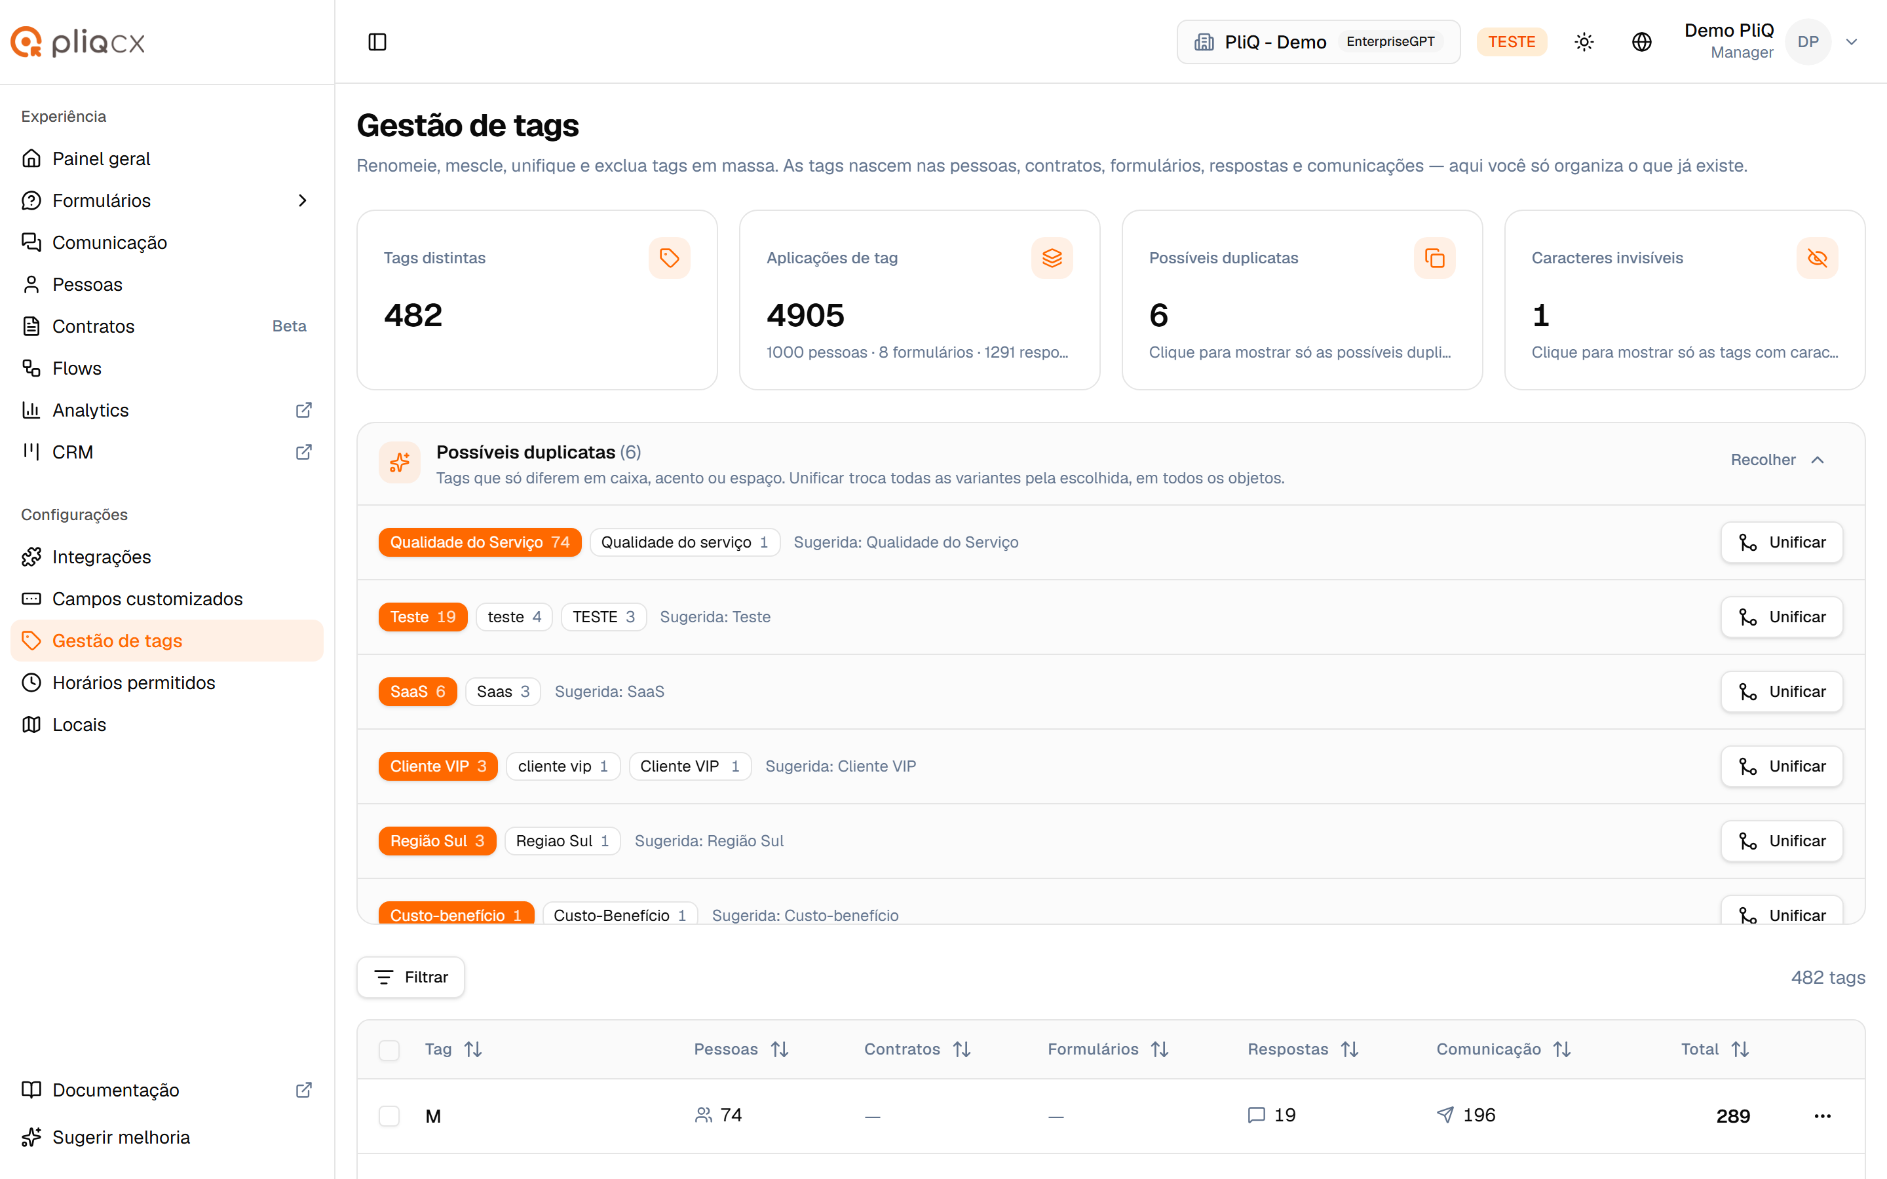
Task: Collapse duplicates panel with Recolher
Action: (1778, 460)
